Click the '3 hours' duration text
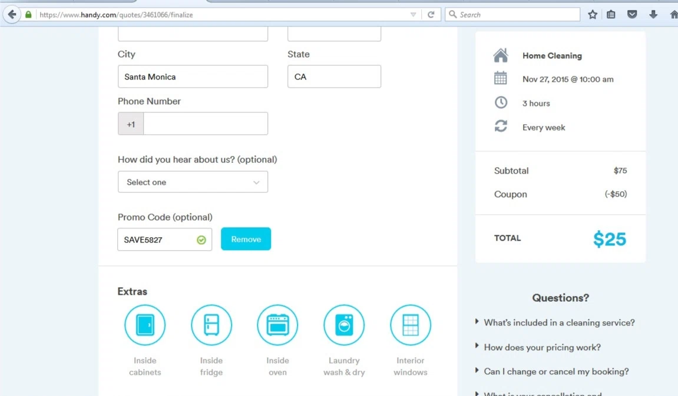This screenshot has height=396, width=678. coord(536,103)
